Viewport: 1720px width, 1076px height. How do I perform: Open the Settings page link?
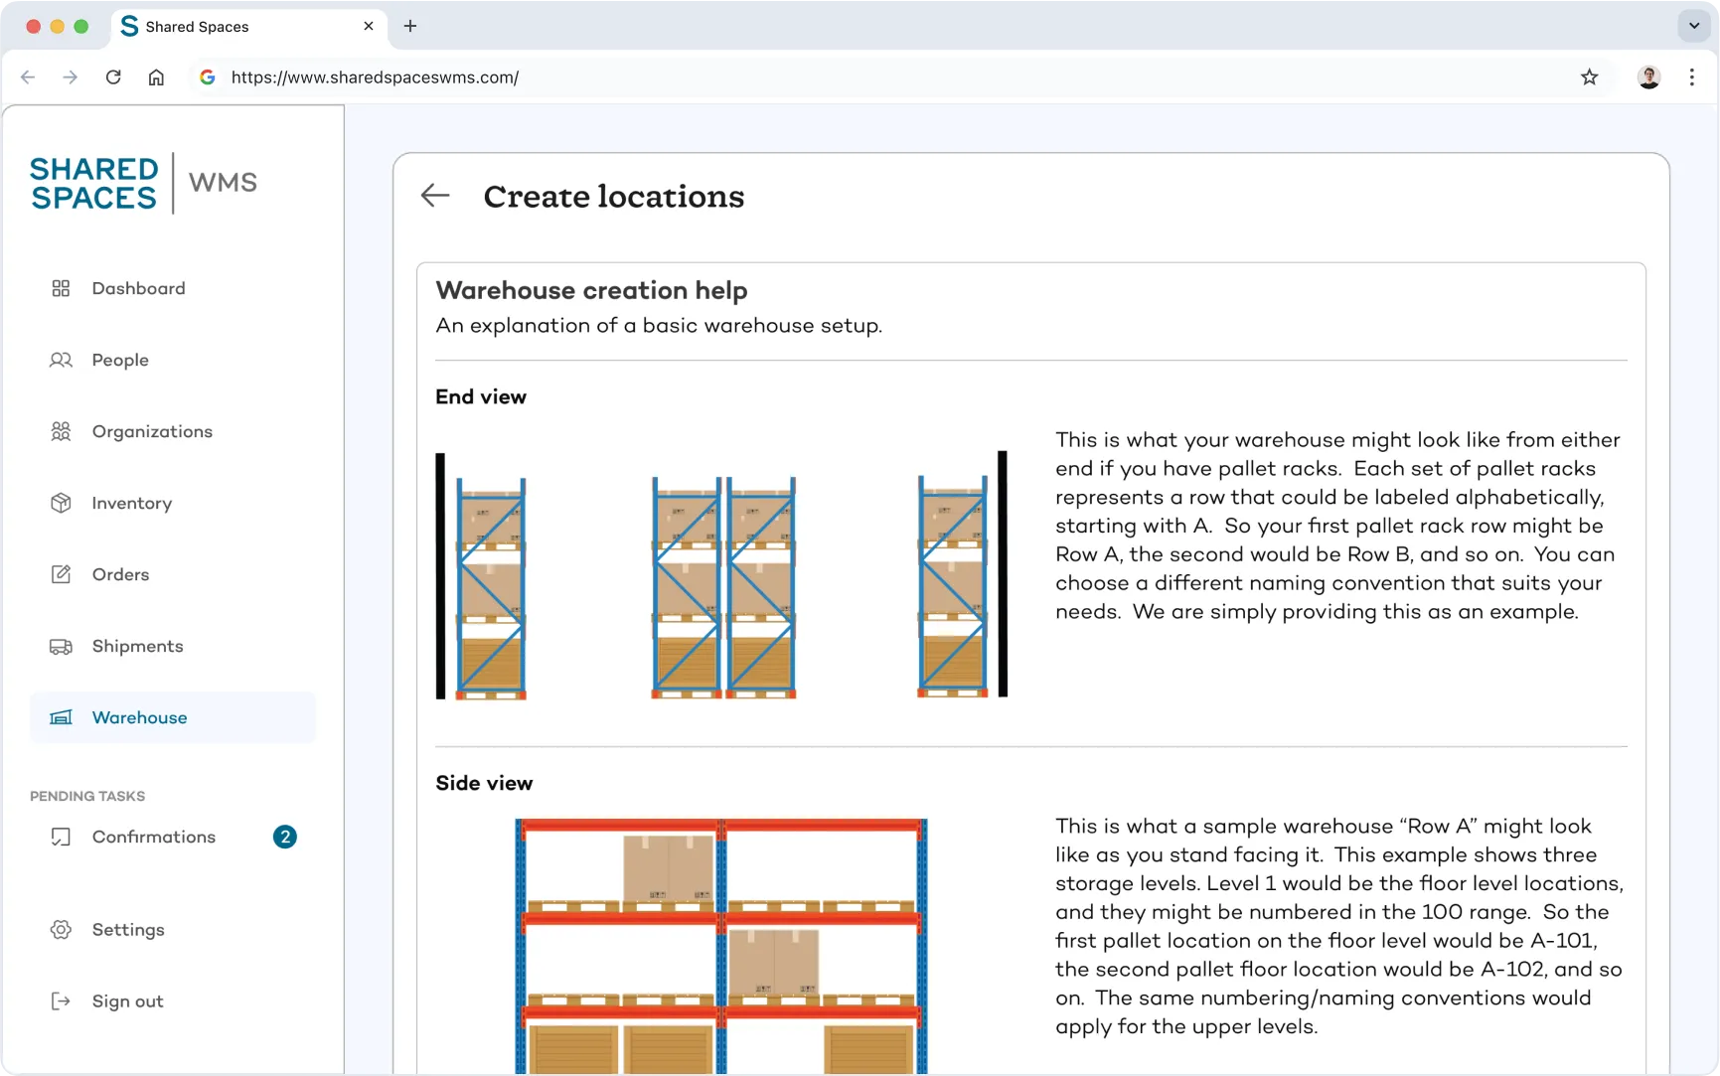[x=173, y=930]
